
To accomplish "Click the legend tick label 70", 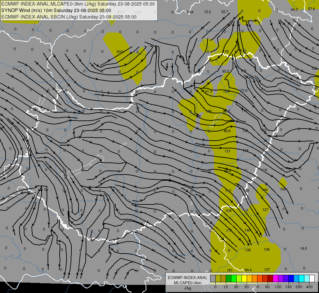I will pos(257,287).
